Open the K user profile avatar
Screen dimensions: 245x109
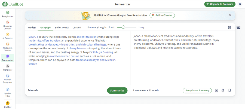[240, 4]
